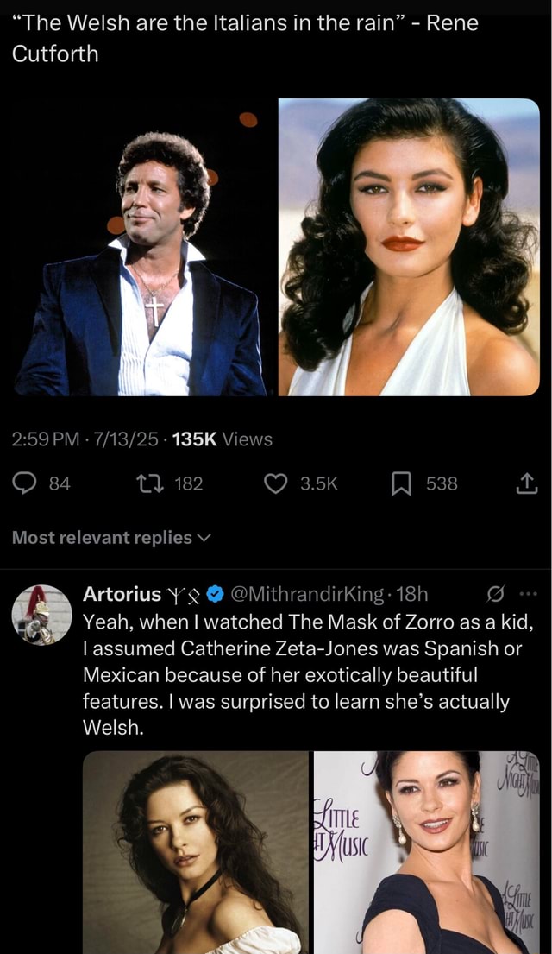
Task: Open the @MithrandirKing handle
Action: [308, 594]
